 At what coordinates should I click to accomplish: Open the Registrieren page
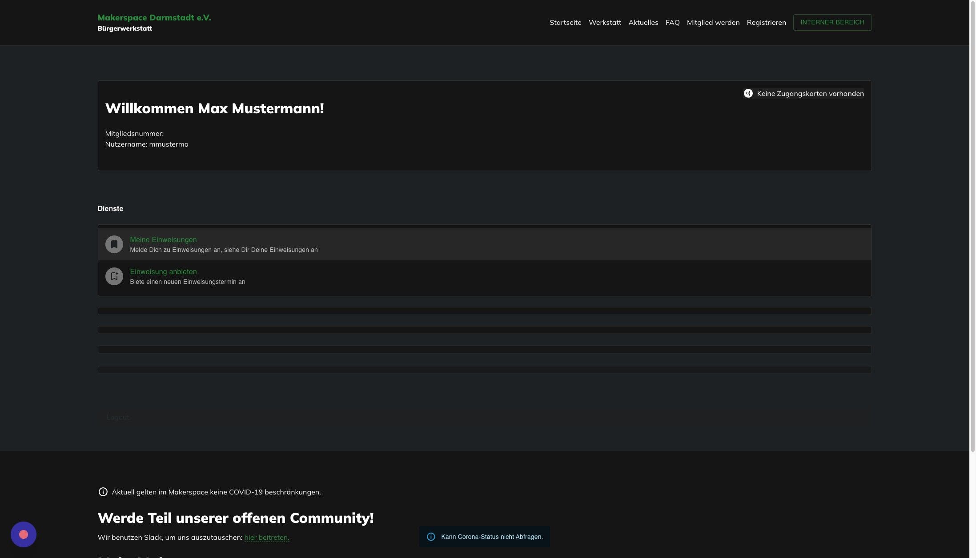766,22
